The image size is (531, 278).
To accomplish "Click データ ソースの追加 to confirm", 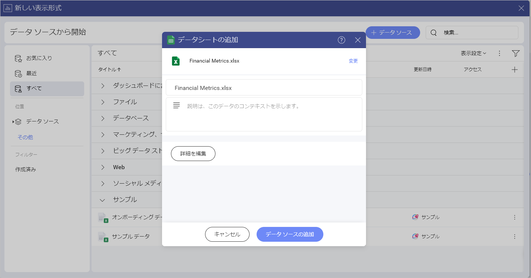I will click(x=290, y=234).
